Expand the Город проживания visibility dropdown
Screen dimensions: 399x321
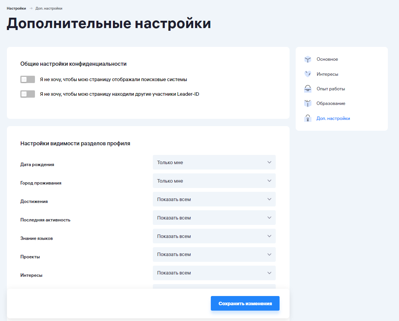pyautogui.click(x=214, y=181)
